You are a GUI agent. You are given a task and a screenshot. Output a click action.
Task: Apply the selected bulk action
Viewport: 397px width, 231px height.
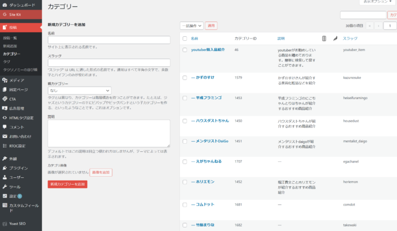(211, 25)
